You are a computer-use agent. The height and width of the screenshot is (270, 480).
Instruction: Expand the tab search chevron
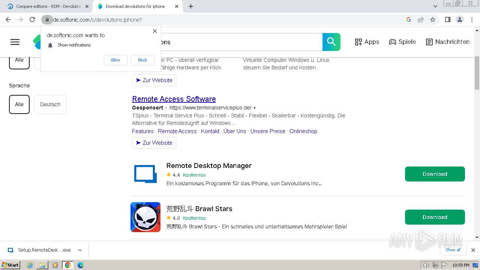435,6
